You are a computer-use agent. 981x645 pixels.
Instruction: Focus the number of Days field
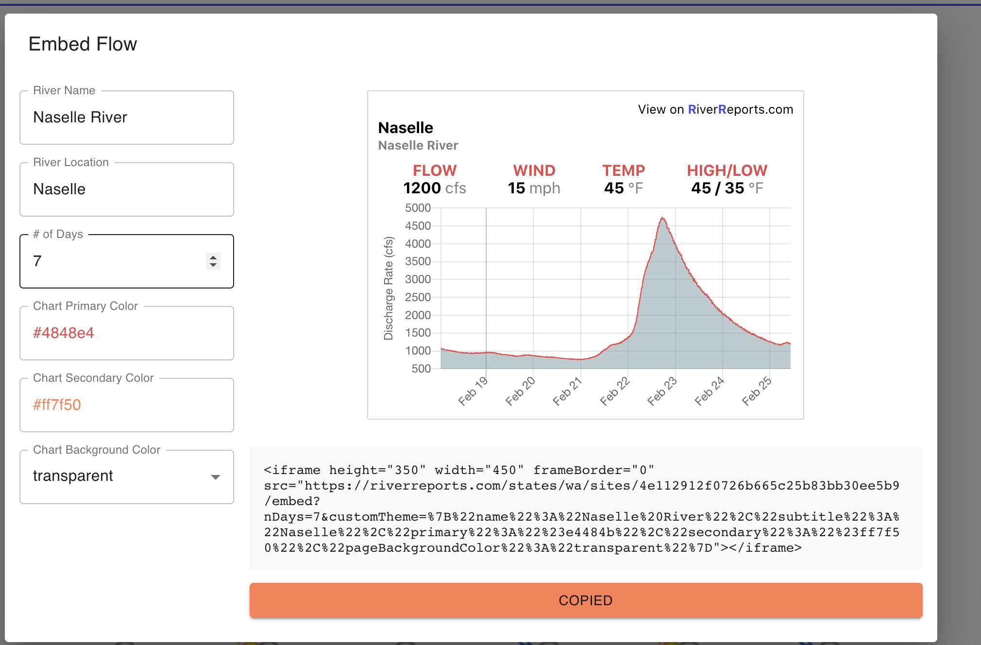click(112, 261)
